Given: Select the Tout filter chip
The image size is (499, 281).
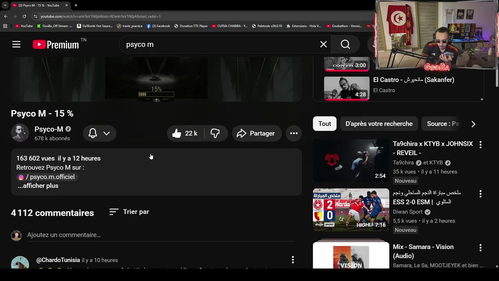Looking at the screenshot, I should 325,124.
